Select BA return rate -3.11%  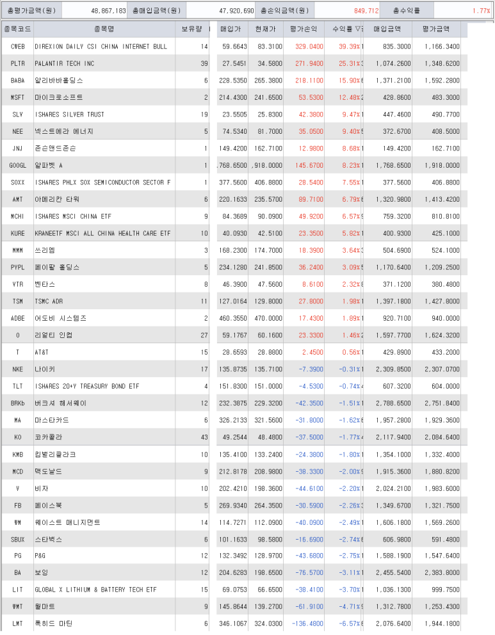point(349,573)
